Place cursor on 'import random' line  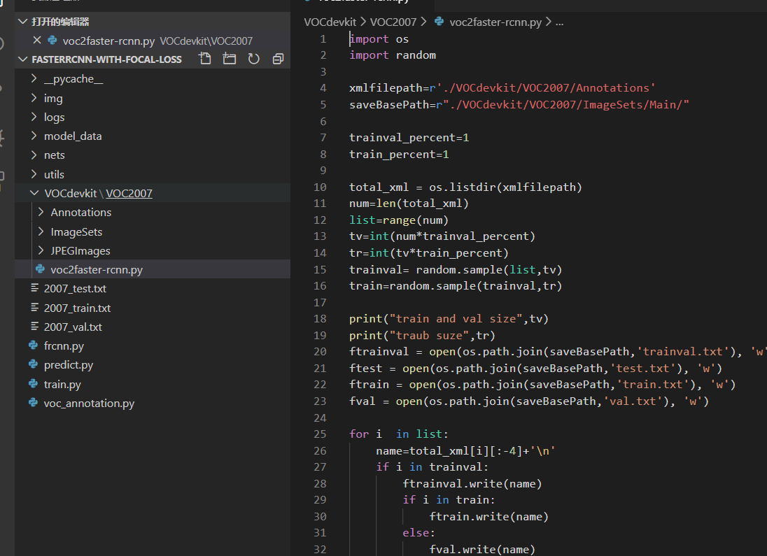pos(393,55)
